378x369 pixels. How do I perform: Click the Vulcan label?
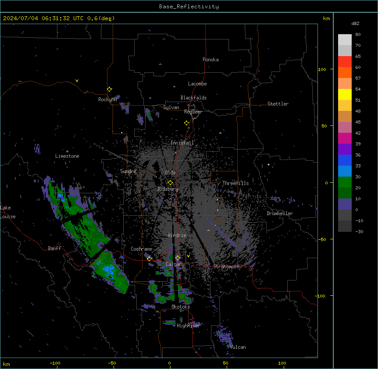point(238,347)
